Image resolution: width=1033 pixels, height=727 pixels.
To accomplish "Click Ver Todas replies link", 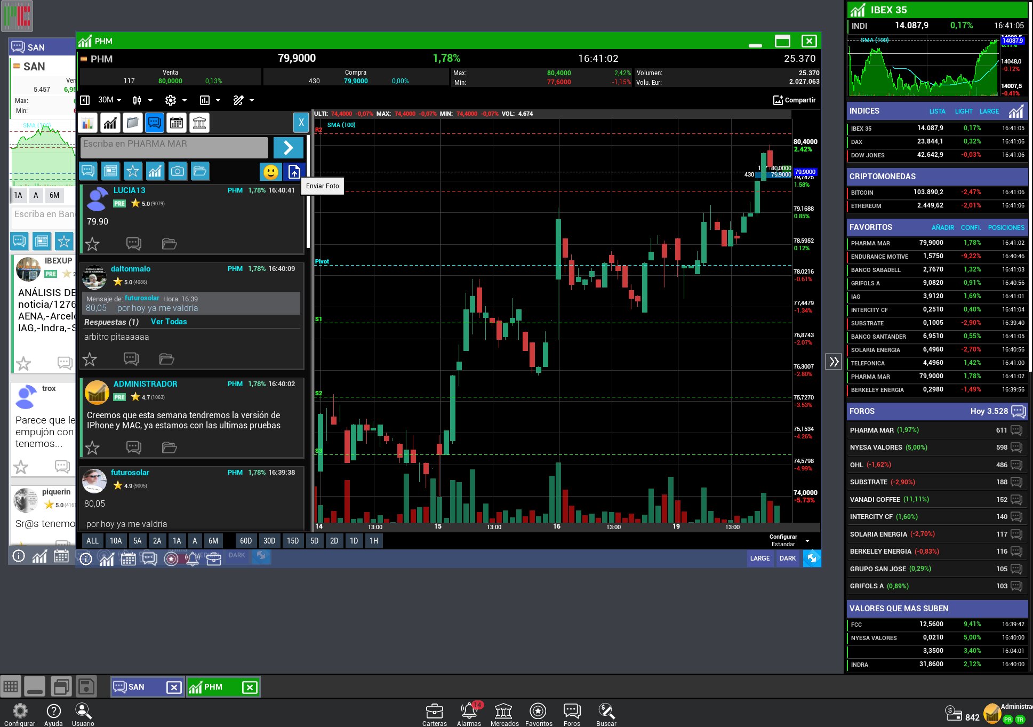I will [169, 322].
